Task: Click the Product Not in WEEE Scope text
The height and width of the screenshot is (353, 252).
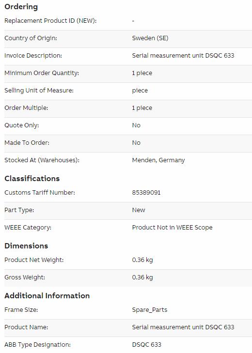Action: 172,228
